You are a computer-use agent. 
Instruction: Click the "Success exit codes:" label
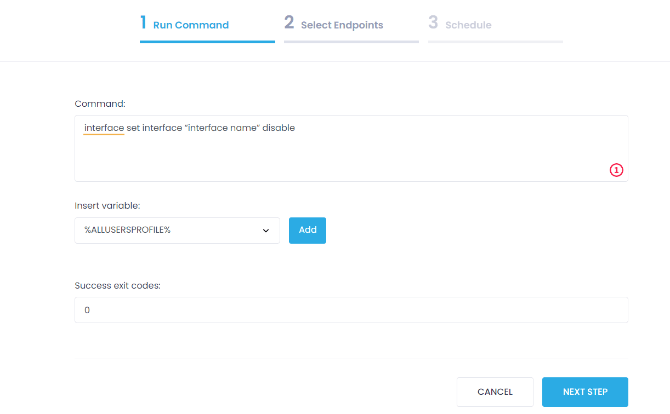pyautogui.click(x=117, y=286)
